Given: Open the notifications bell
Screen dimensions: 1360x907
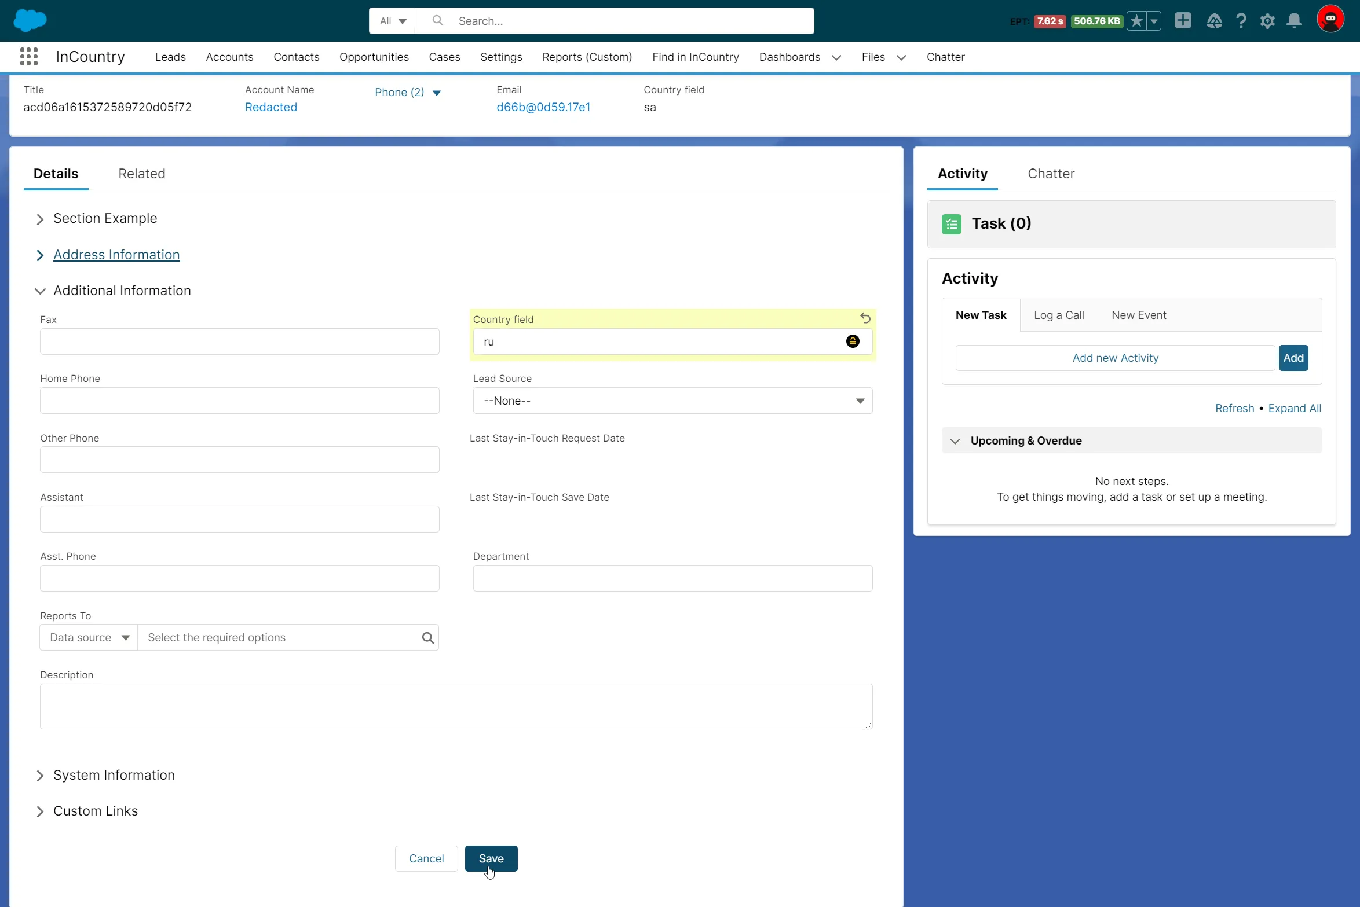Looking at the screenshot, I should click(x=1294, y=21).
